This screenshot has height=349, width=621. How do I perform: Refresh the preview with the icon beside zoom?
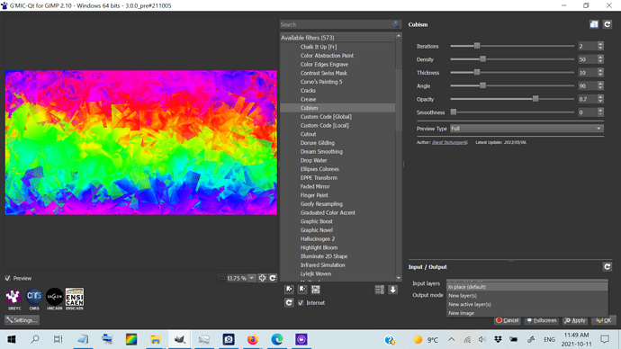tap(273, 278)
